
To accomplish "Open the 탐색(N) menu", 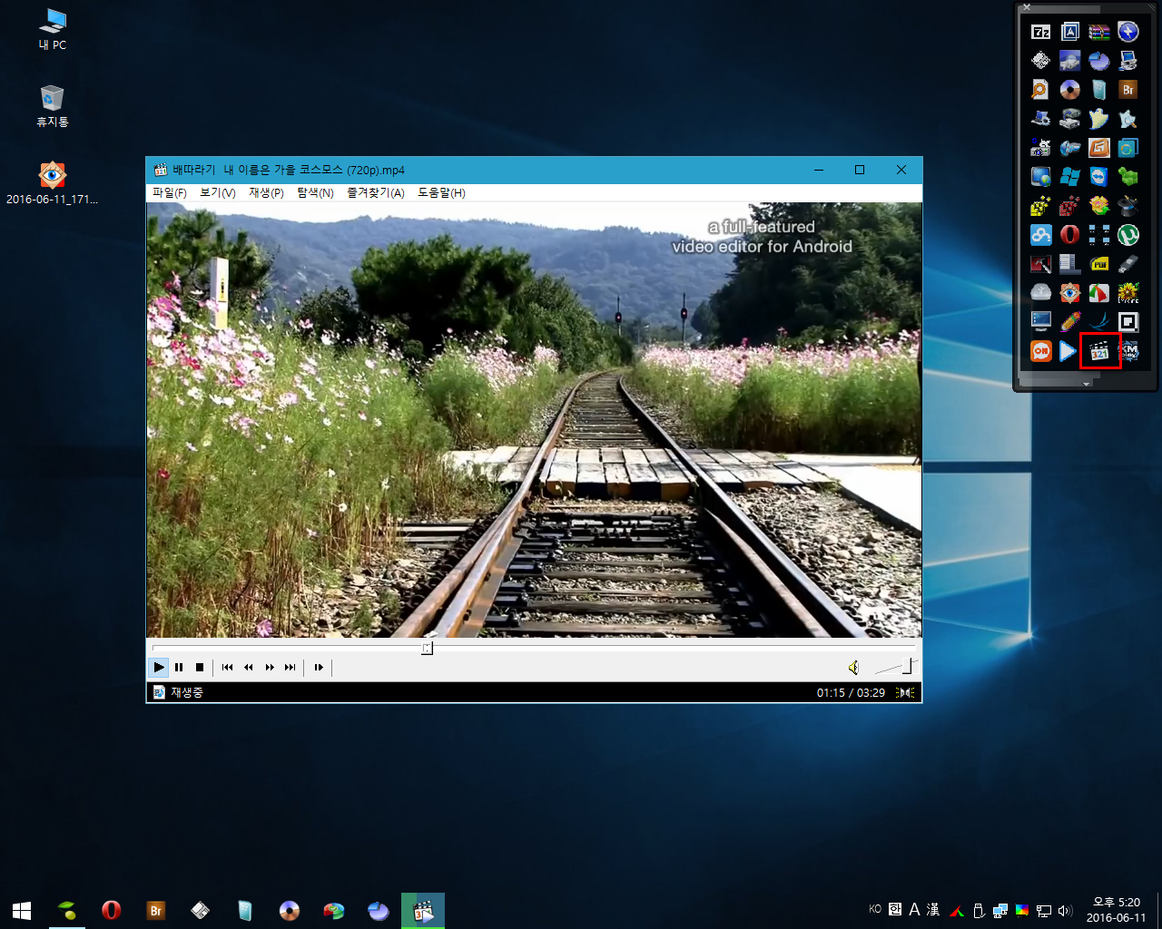I will [x=315, y=193].
